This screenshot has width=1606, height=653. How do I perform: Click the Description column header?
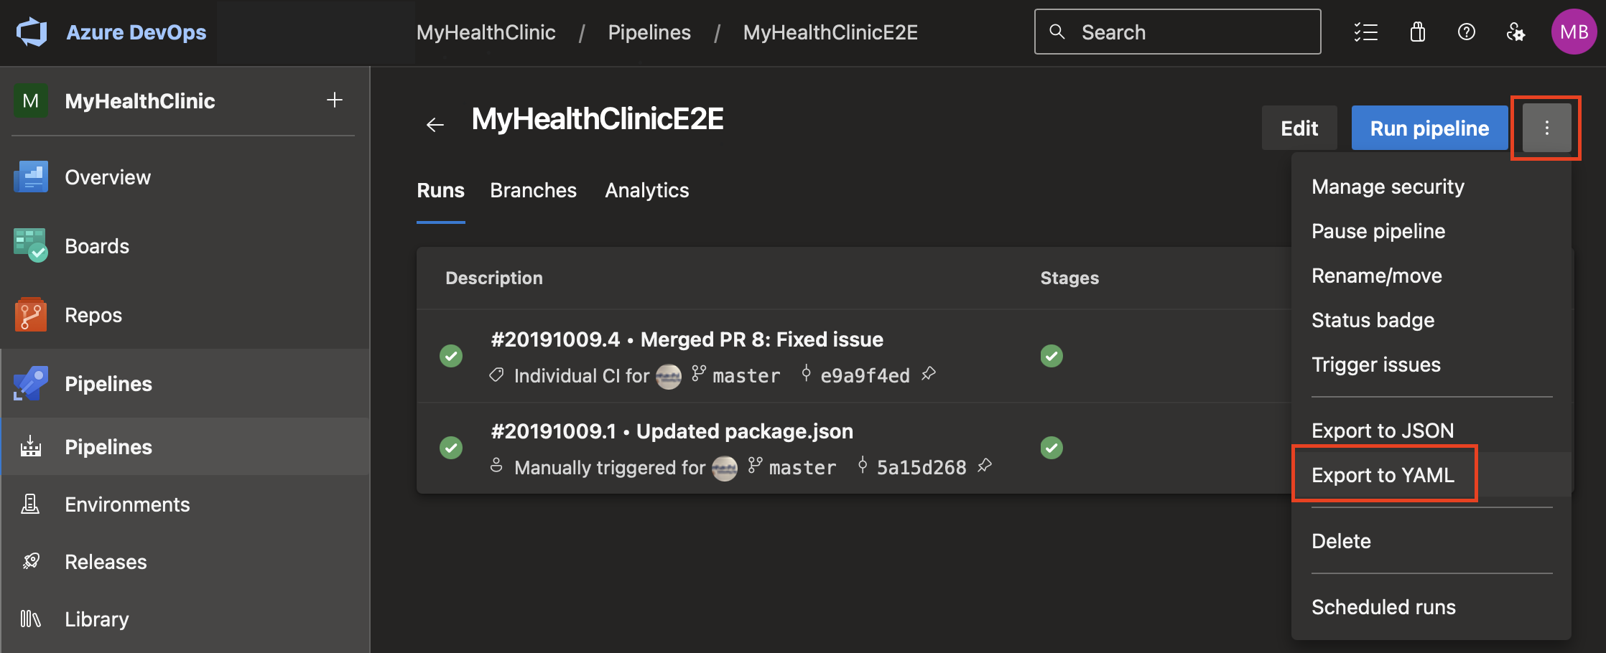pos(494,278)
